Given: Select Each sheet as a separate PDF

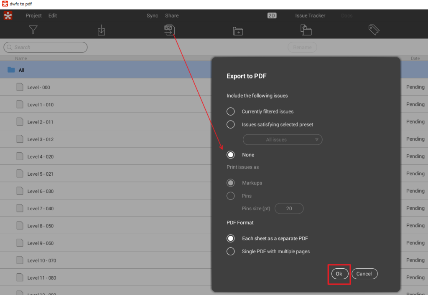Looking at the screenshot, I should click(x=230, y=238).
